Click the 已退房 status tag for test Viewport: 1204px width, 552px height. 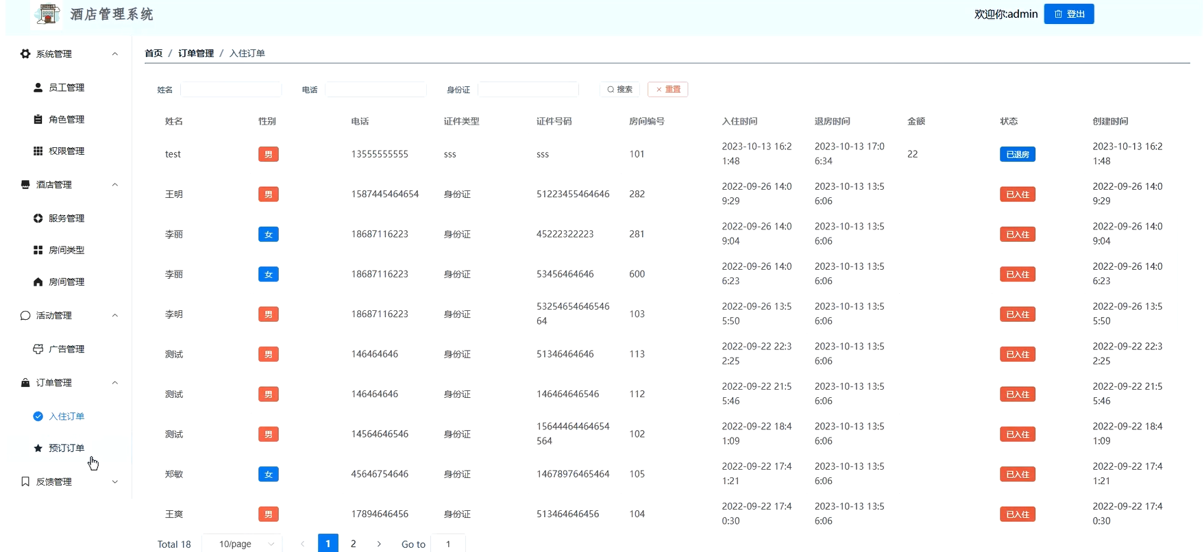click(1018, 154)
